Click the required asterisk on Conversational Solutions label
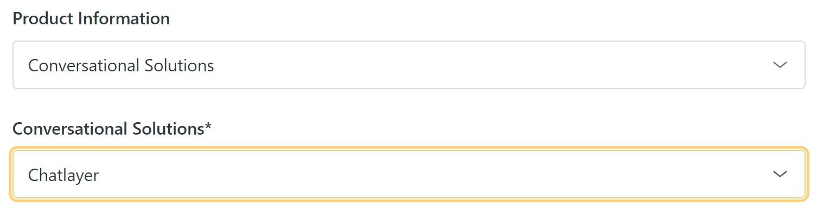836x220 pixels. coord(208,128)
